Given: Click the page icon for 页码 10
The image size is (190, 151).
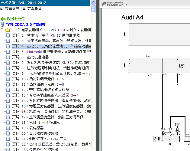Looking at the screenshot, I should pyautogui.click(x=8, y=79).
